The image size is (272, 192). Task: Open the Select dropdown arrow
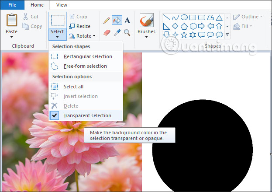pos(58,37)
